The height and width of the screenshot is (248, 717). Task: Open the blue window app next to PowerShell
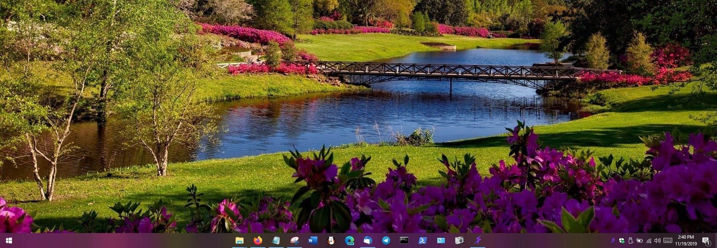coord(441,241)
